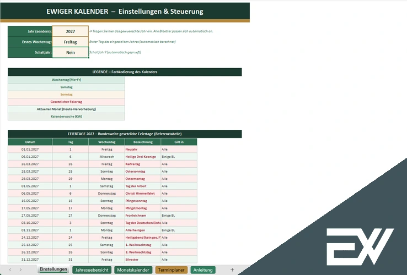This screenshot has height=275, width=407.
Task: Open the Terminplaner sheet tab
Action: (x=172, y=270)
